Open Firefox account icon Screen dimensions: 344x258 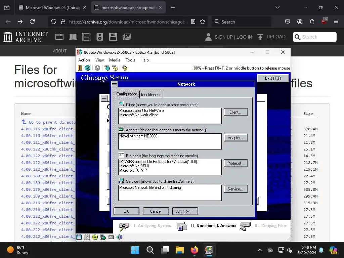pyautogui.click(x=300, y=21)
